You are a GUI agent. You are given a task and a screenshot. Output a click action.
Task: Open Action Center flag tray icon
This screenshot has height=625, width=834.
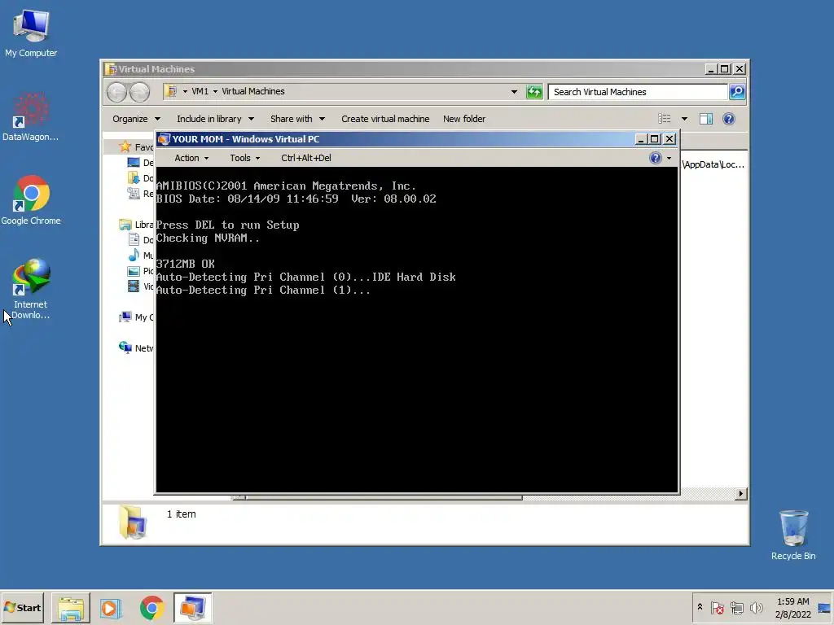click(717, 607)
